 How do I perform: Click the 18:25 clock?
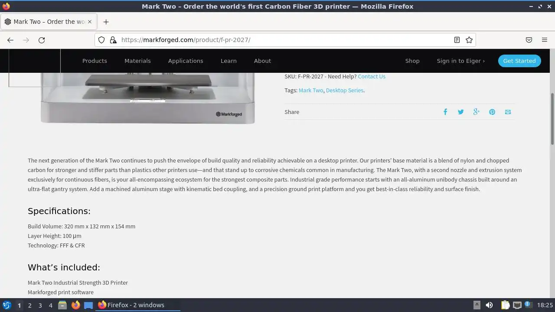click(545, 305)
